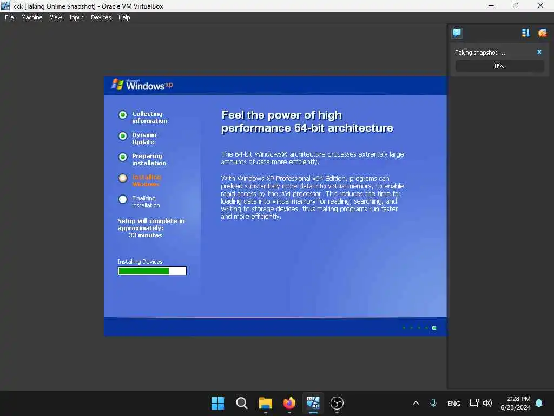Open the clock and calendar flyout
This screenshot has height=416, width=554.
(x=516, y=403)
